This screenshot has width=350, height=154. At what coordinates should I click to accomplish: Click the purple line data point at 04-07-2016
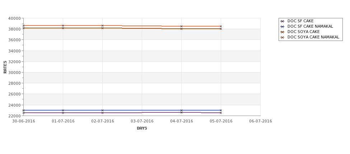coord(182,112)
